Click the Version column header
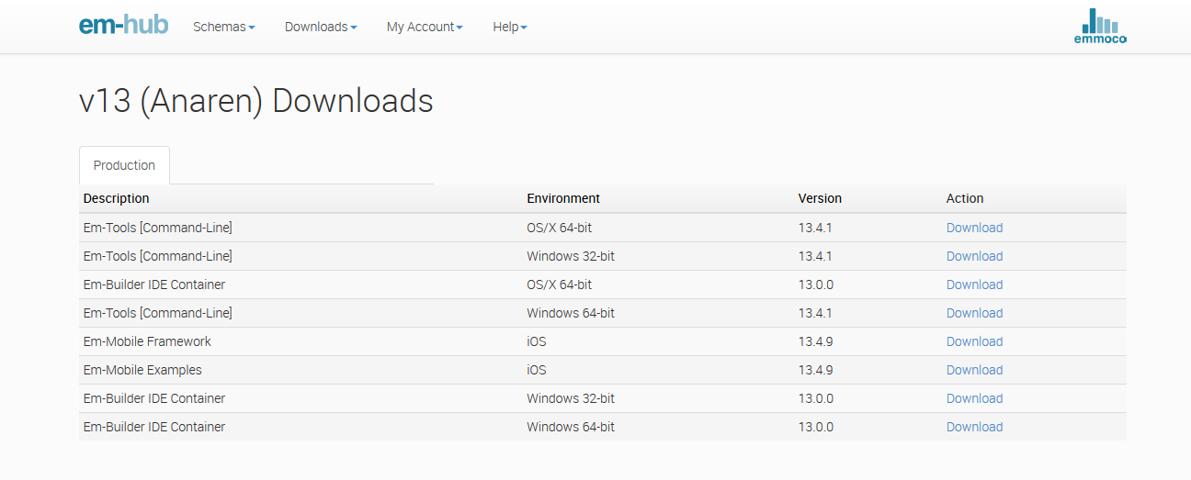 (x=820, y=198)
